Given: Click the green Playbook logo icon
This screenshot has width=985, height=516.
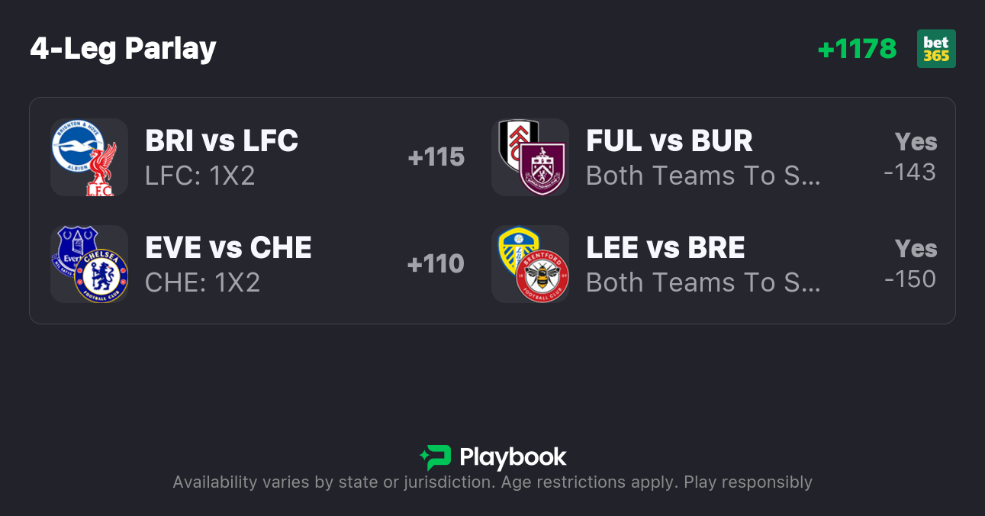Looking at the screenshot, I should [436, 457].
